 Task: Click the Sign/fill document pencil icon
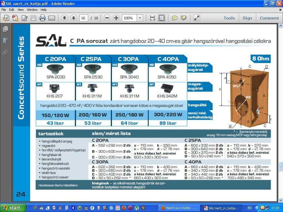click(25, 18)
